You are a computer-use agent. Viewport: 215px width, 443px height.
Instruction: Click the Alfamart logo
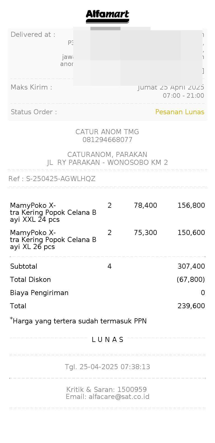(107, 16)
